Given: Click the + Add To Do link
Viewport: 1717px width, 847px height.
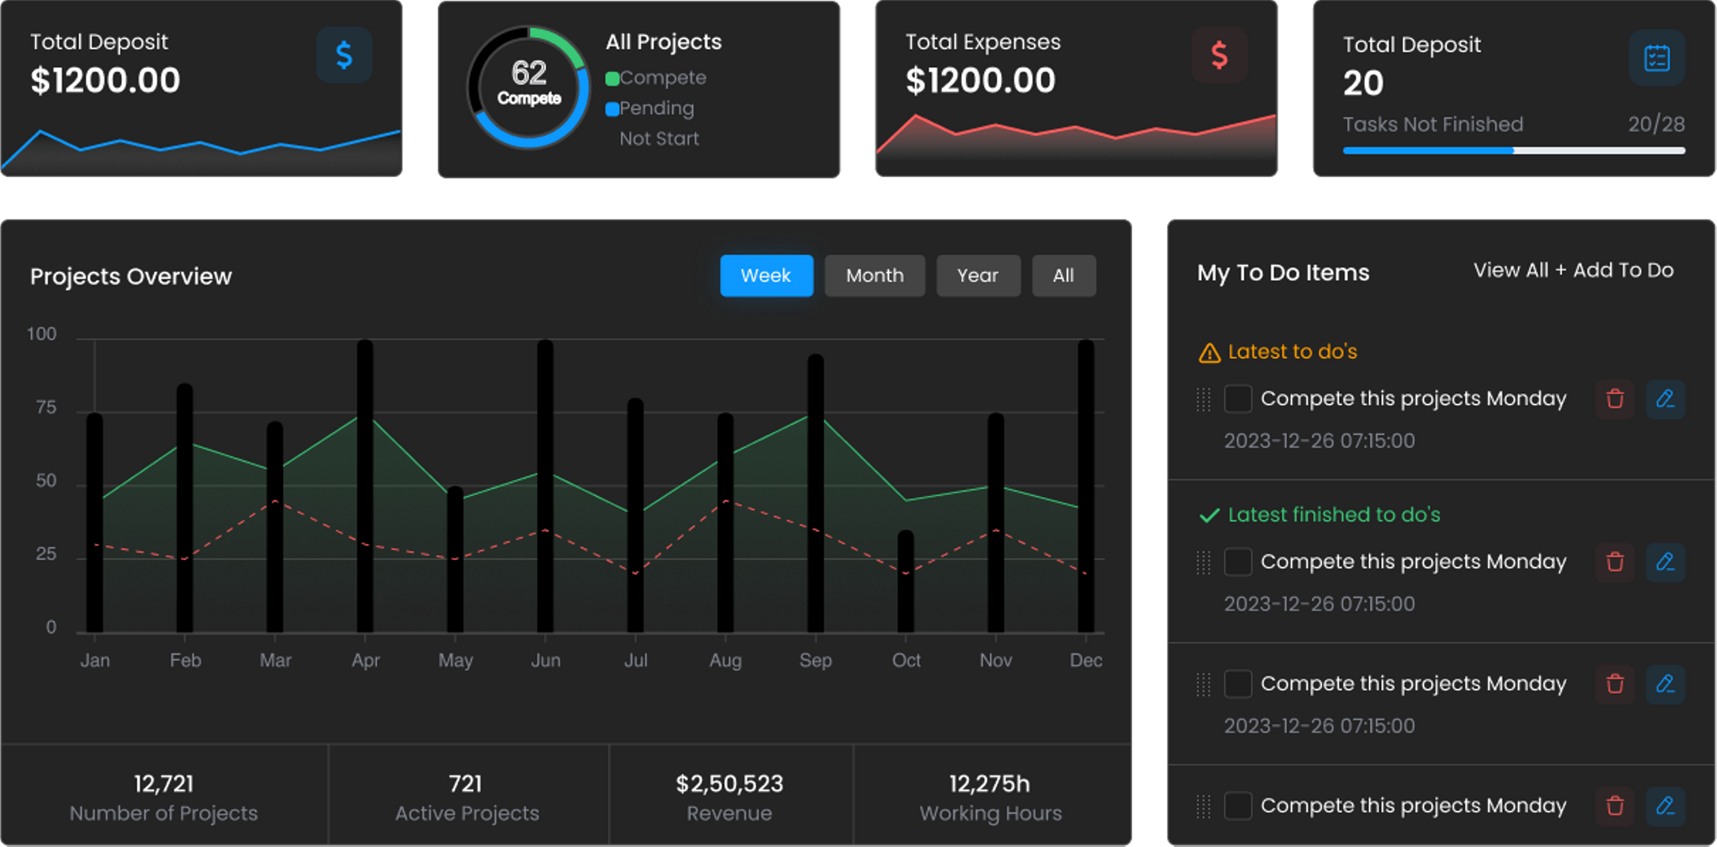Looking at the screenshot, I should 1614,270.
